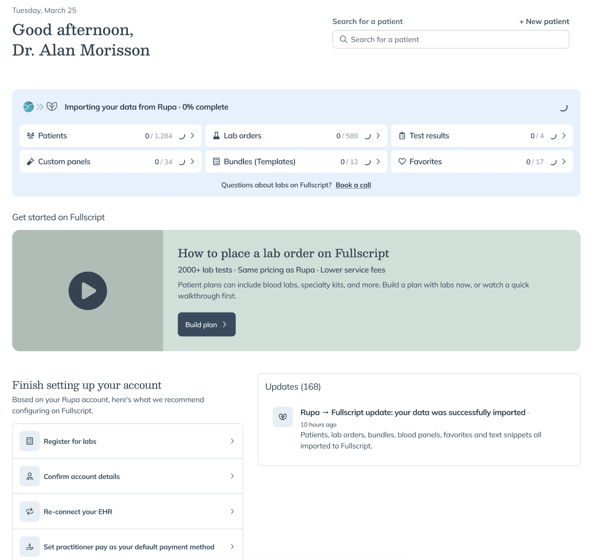Screen dimensions: 589x560
Task: Click the Lab orders 0 / 589 count
Action: coord(347,136)
